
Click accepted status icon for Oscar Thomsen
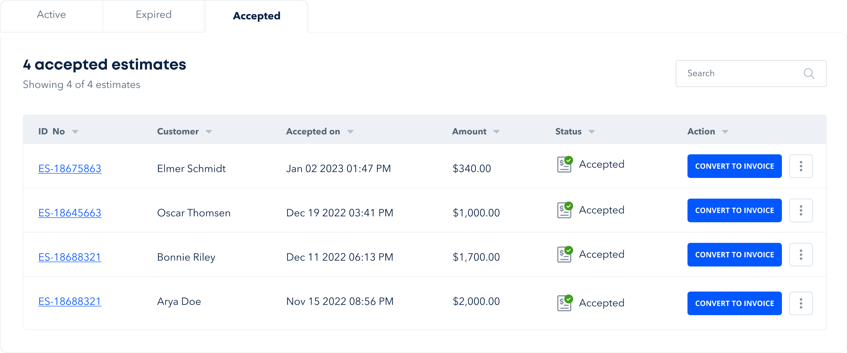565,210
